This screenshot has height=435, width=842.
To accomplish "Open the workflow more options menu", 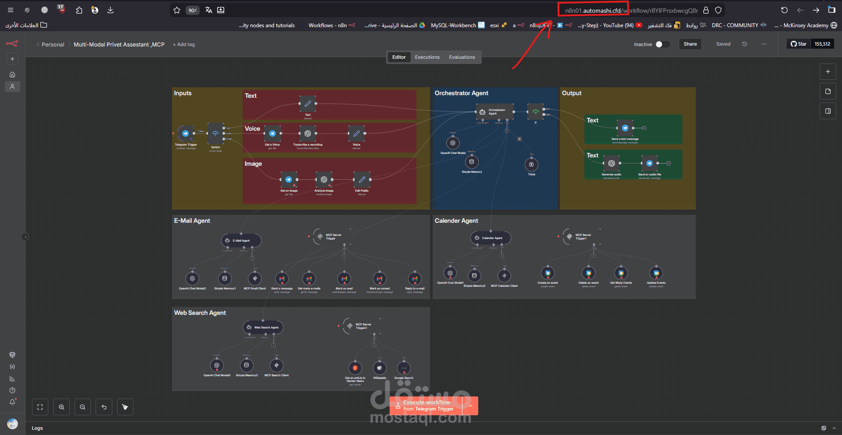I will point(764,44).
